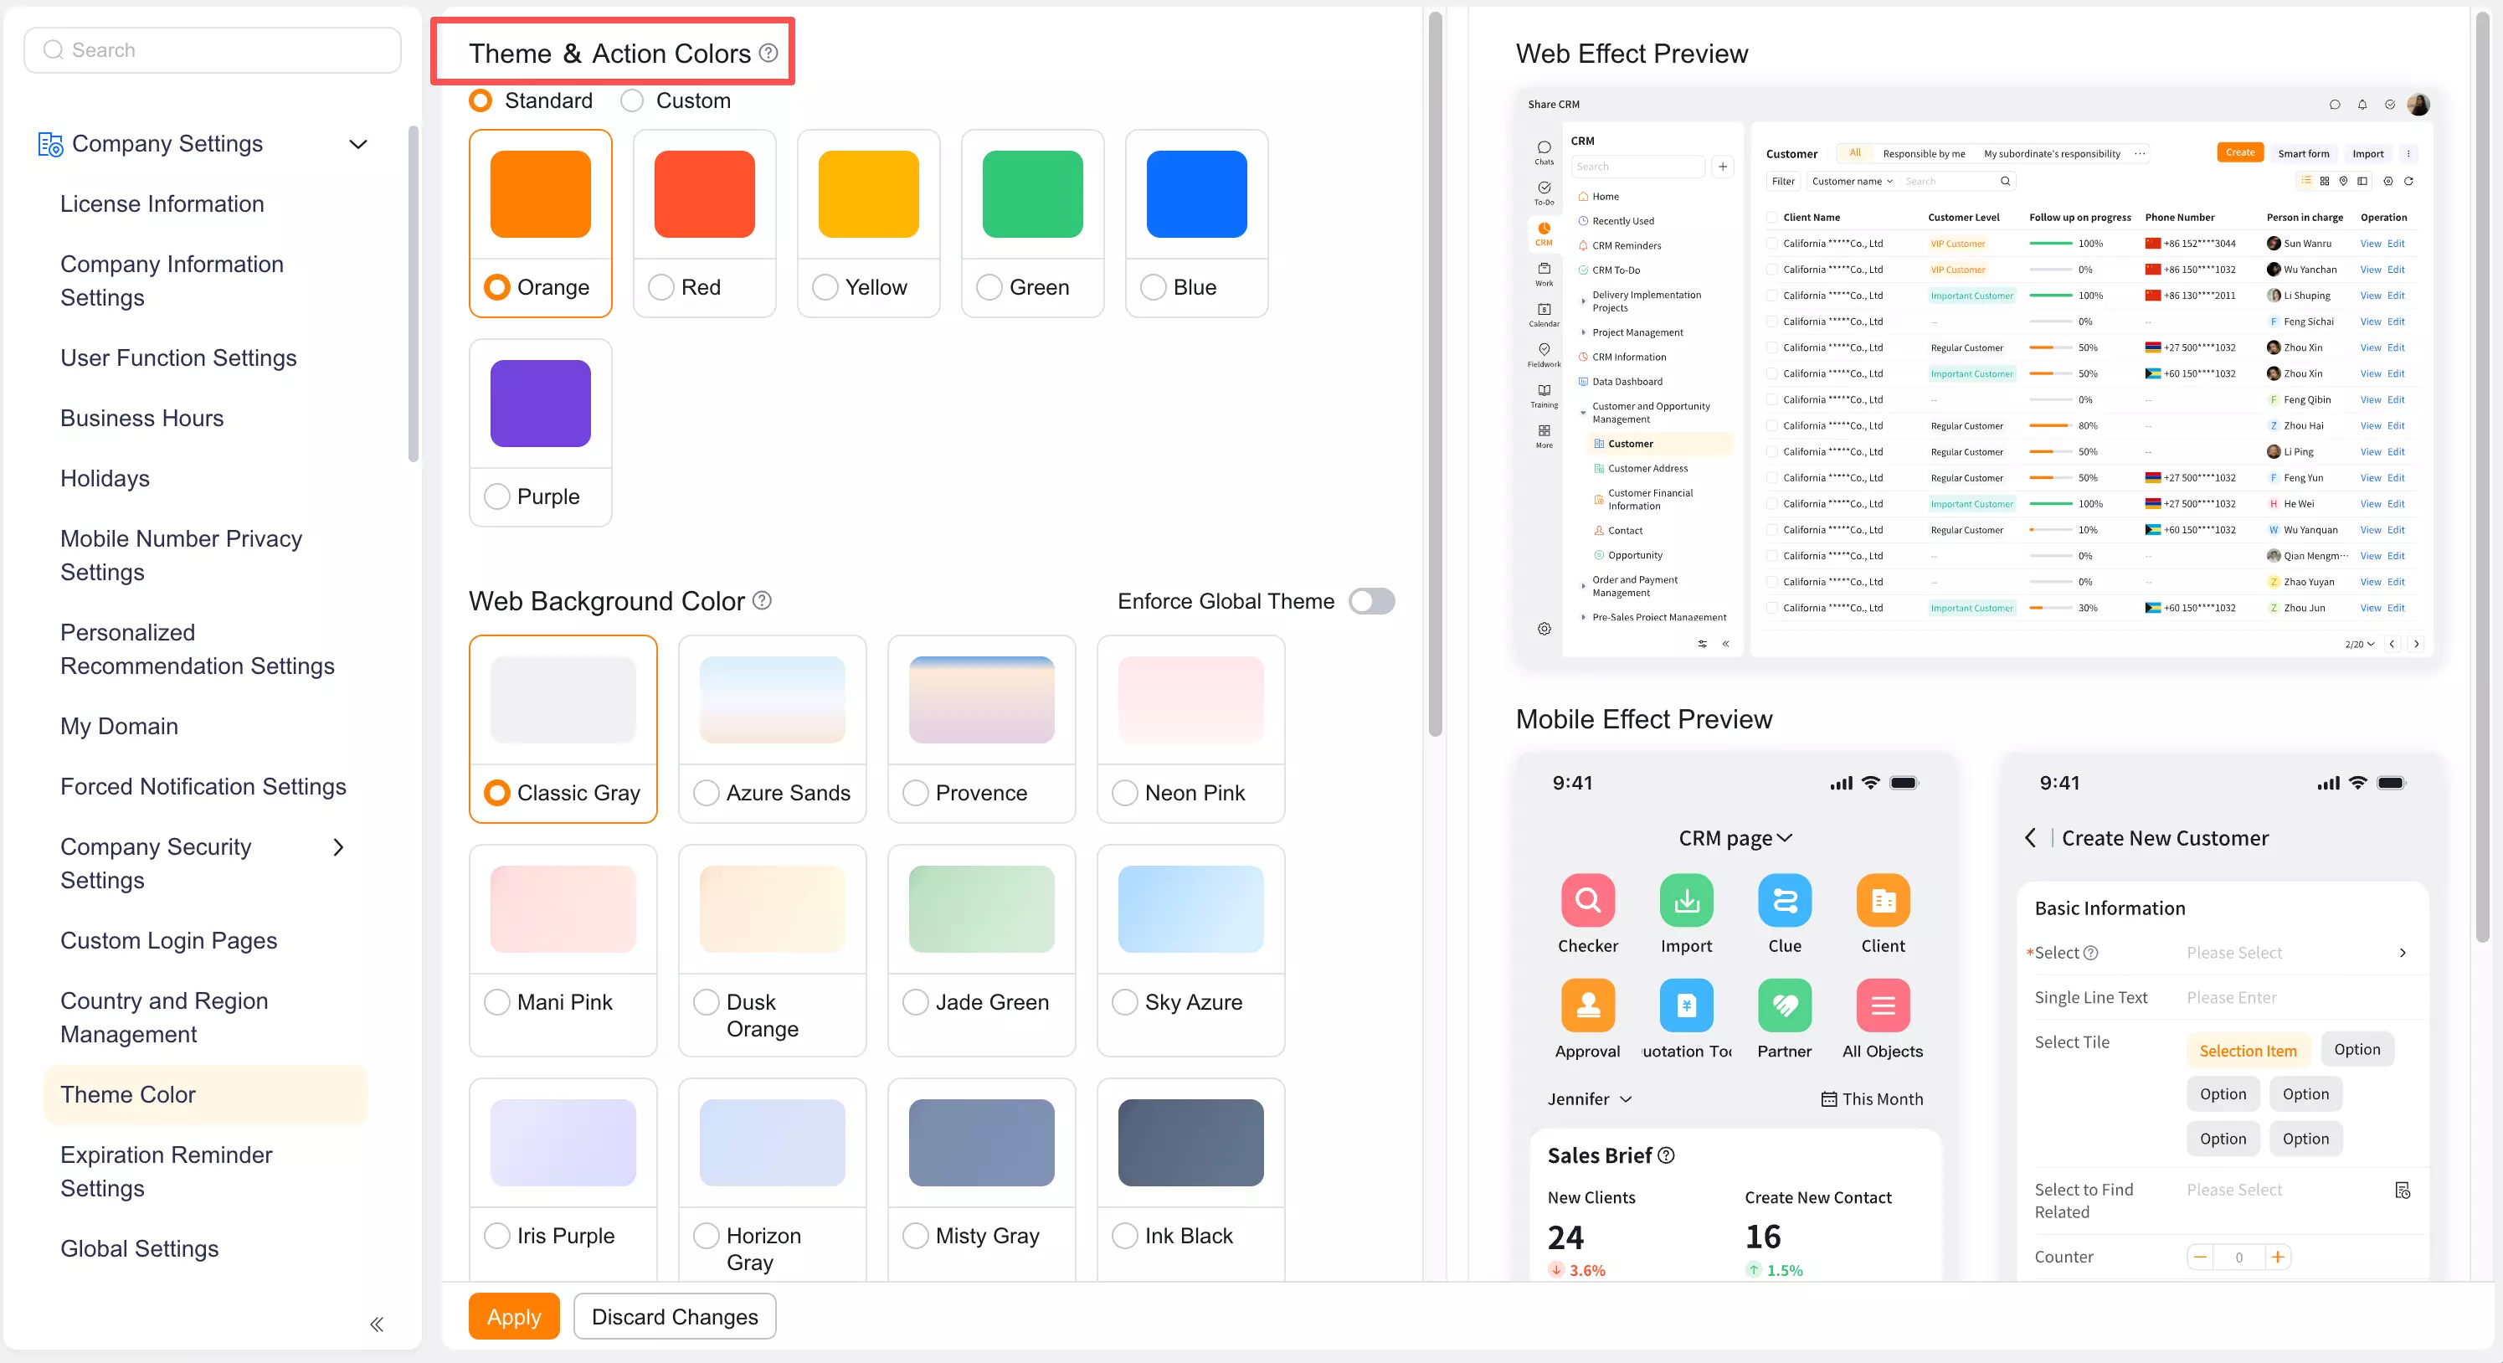Choose the Blue theme color swatch
Viewport: 2503px width, 1363px height.
point(1196,193)
